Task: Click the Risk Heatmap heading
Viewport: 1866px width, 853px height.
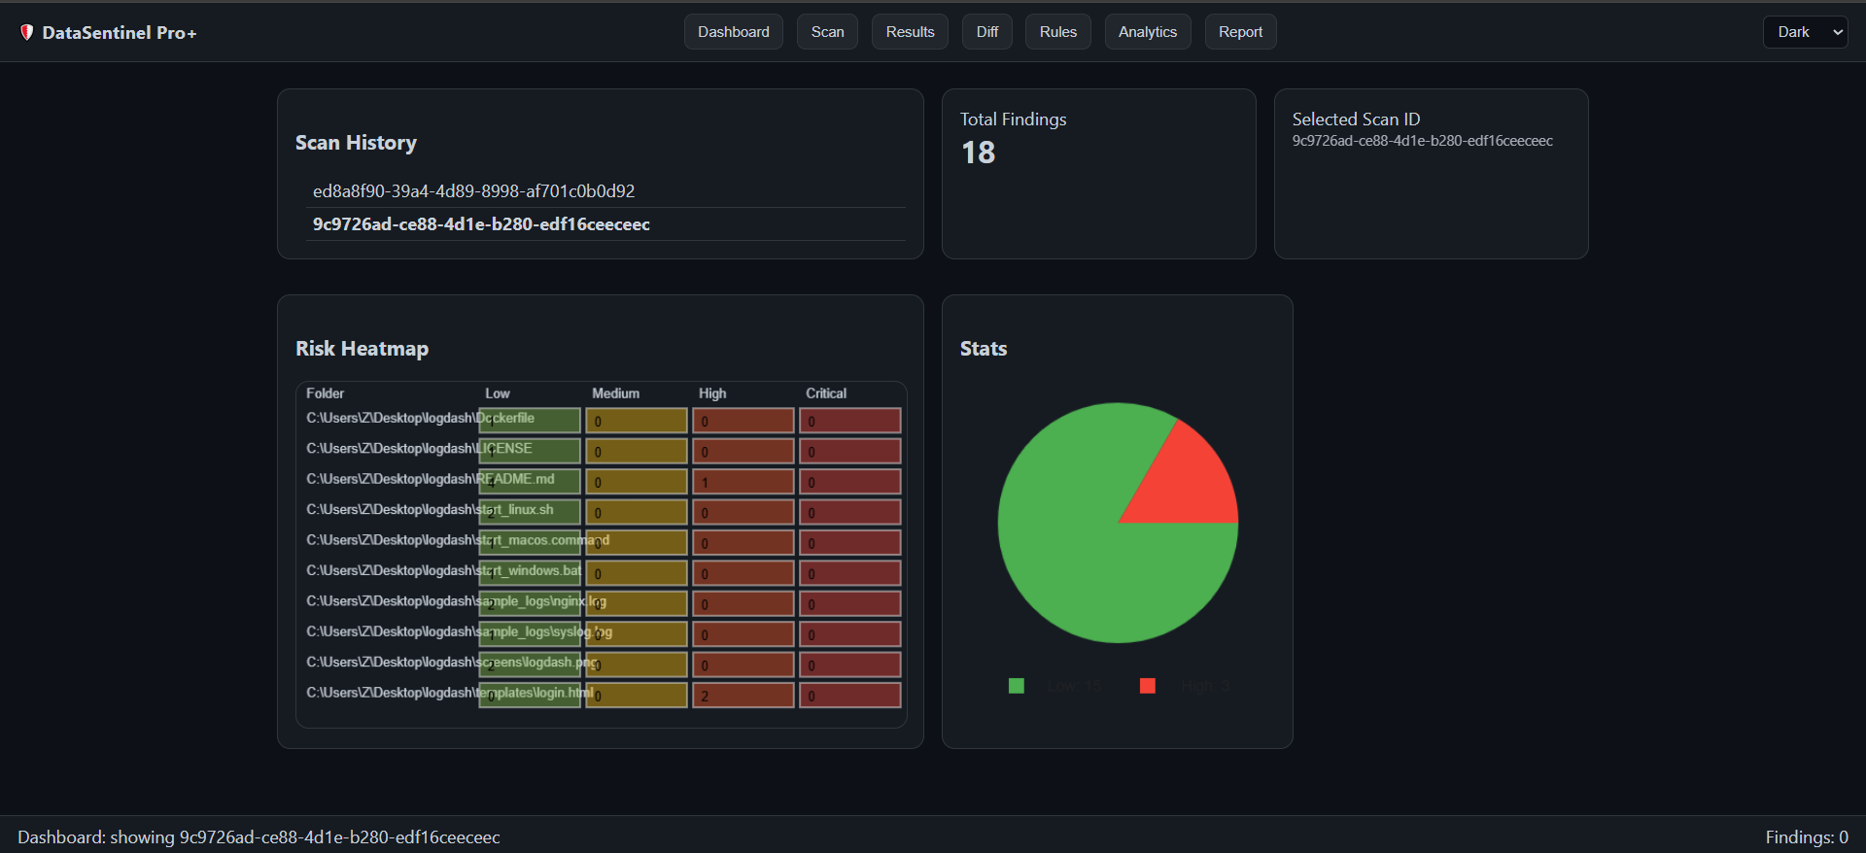Action: 362,349
